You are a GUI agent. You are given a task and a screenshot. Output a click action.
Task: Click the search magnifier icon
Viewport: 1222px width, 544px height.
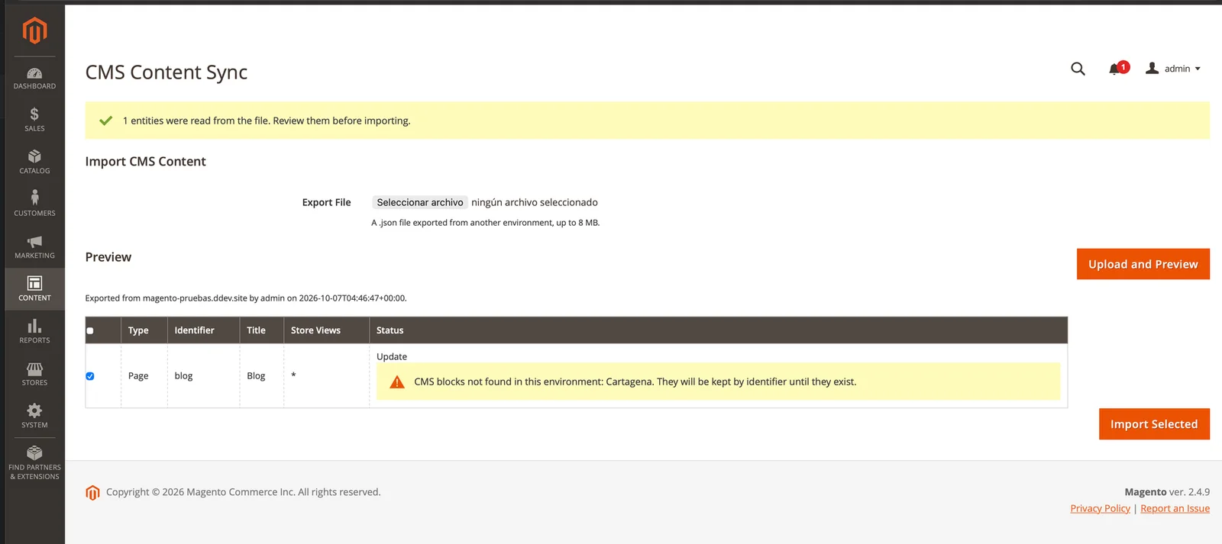coord(1078,69)
